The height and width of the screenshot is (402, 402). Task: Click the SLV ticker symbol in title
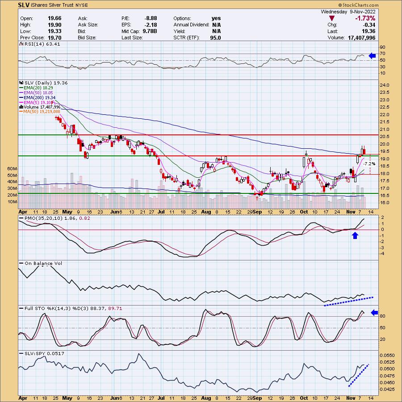[23, 5]
